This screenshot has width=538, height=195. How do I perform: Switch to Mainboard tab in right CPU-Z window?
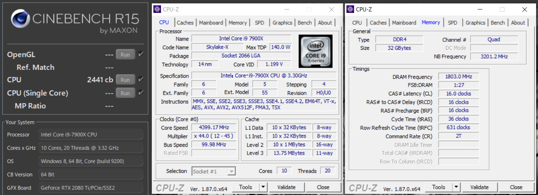[404, 23]
